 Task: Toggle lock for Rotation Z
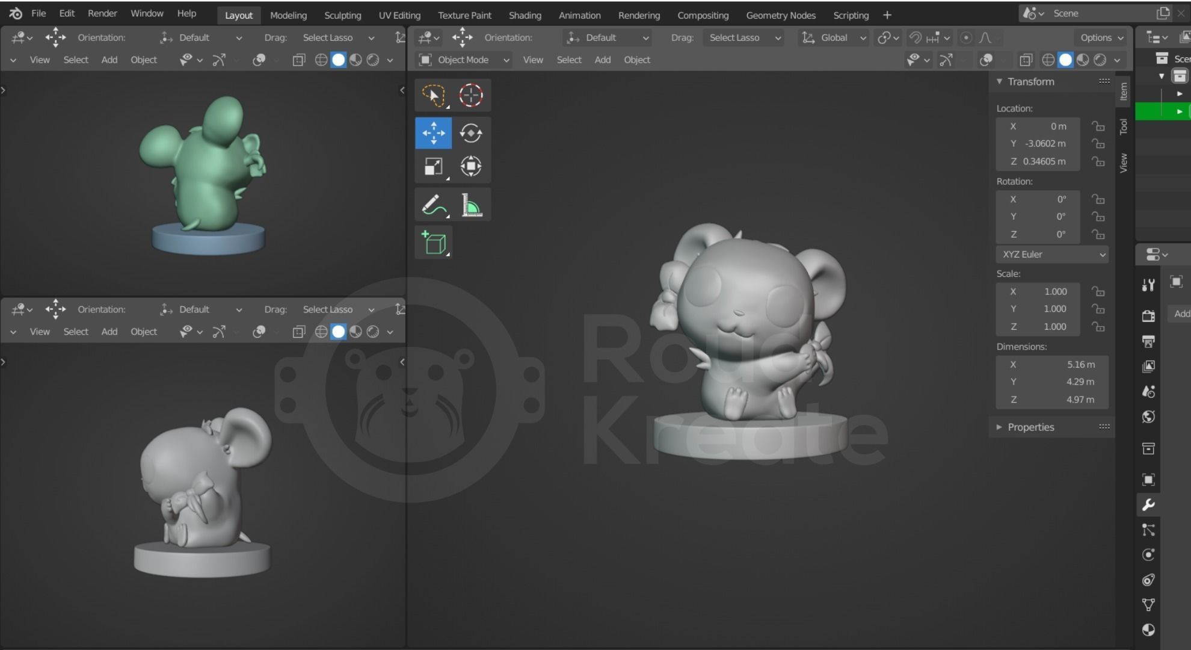click(x=1098, y=234)
